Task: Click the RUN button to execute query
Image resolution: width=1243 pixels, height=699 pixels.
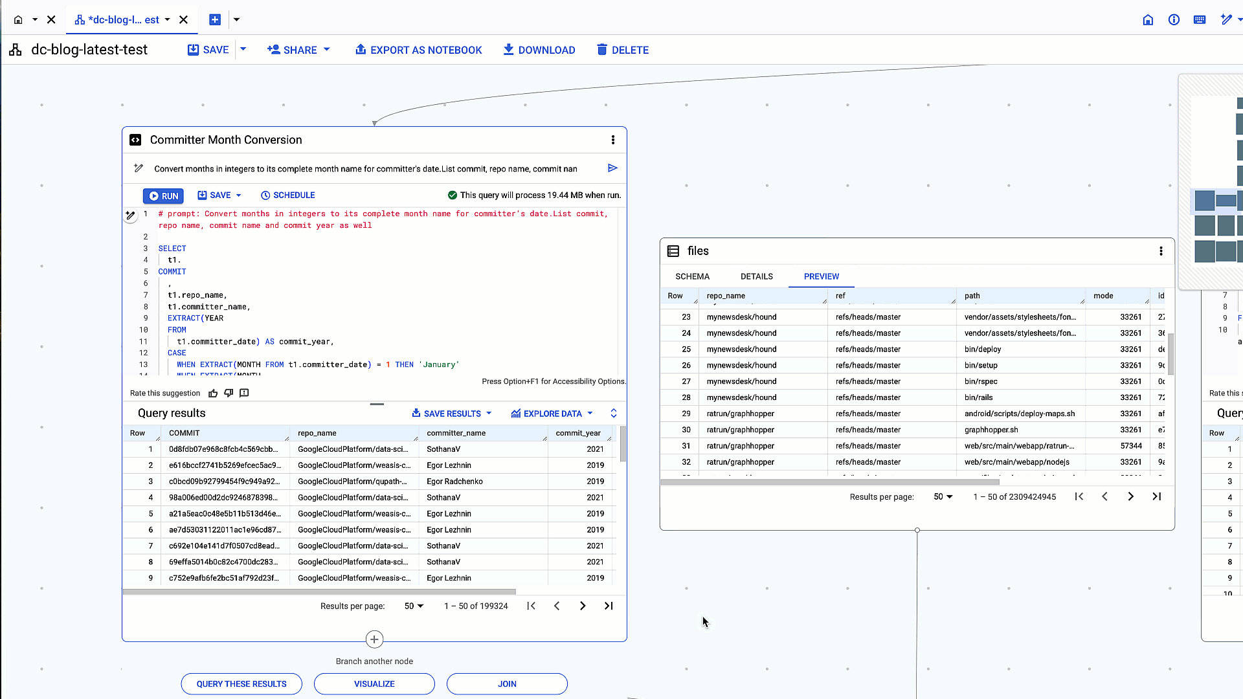Action: [x=163, y=195]
